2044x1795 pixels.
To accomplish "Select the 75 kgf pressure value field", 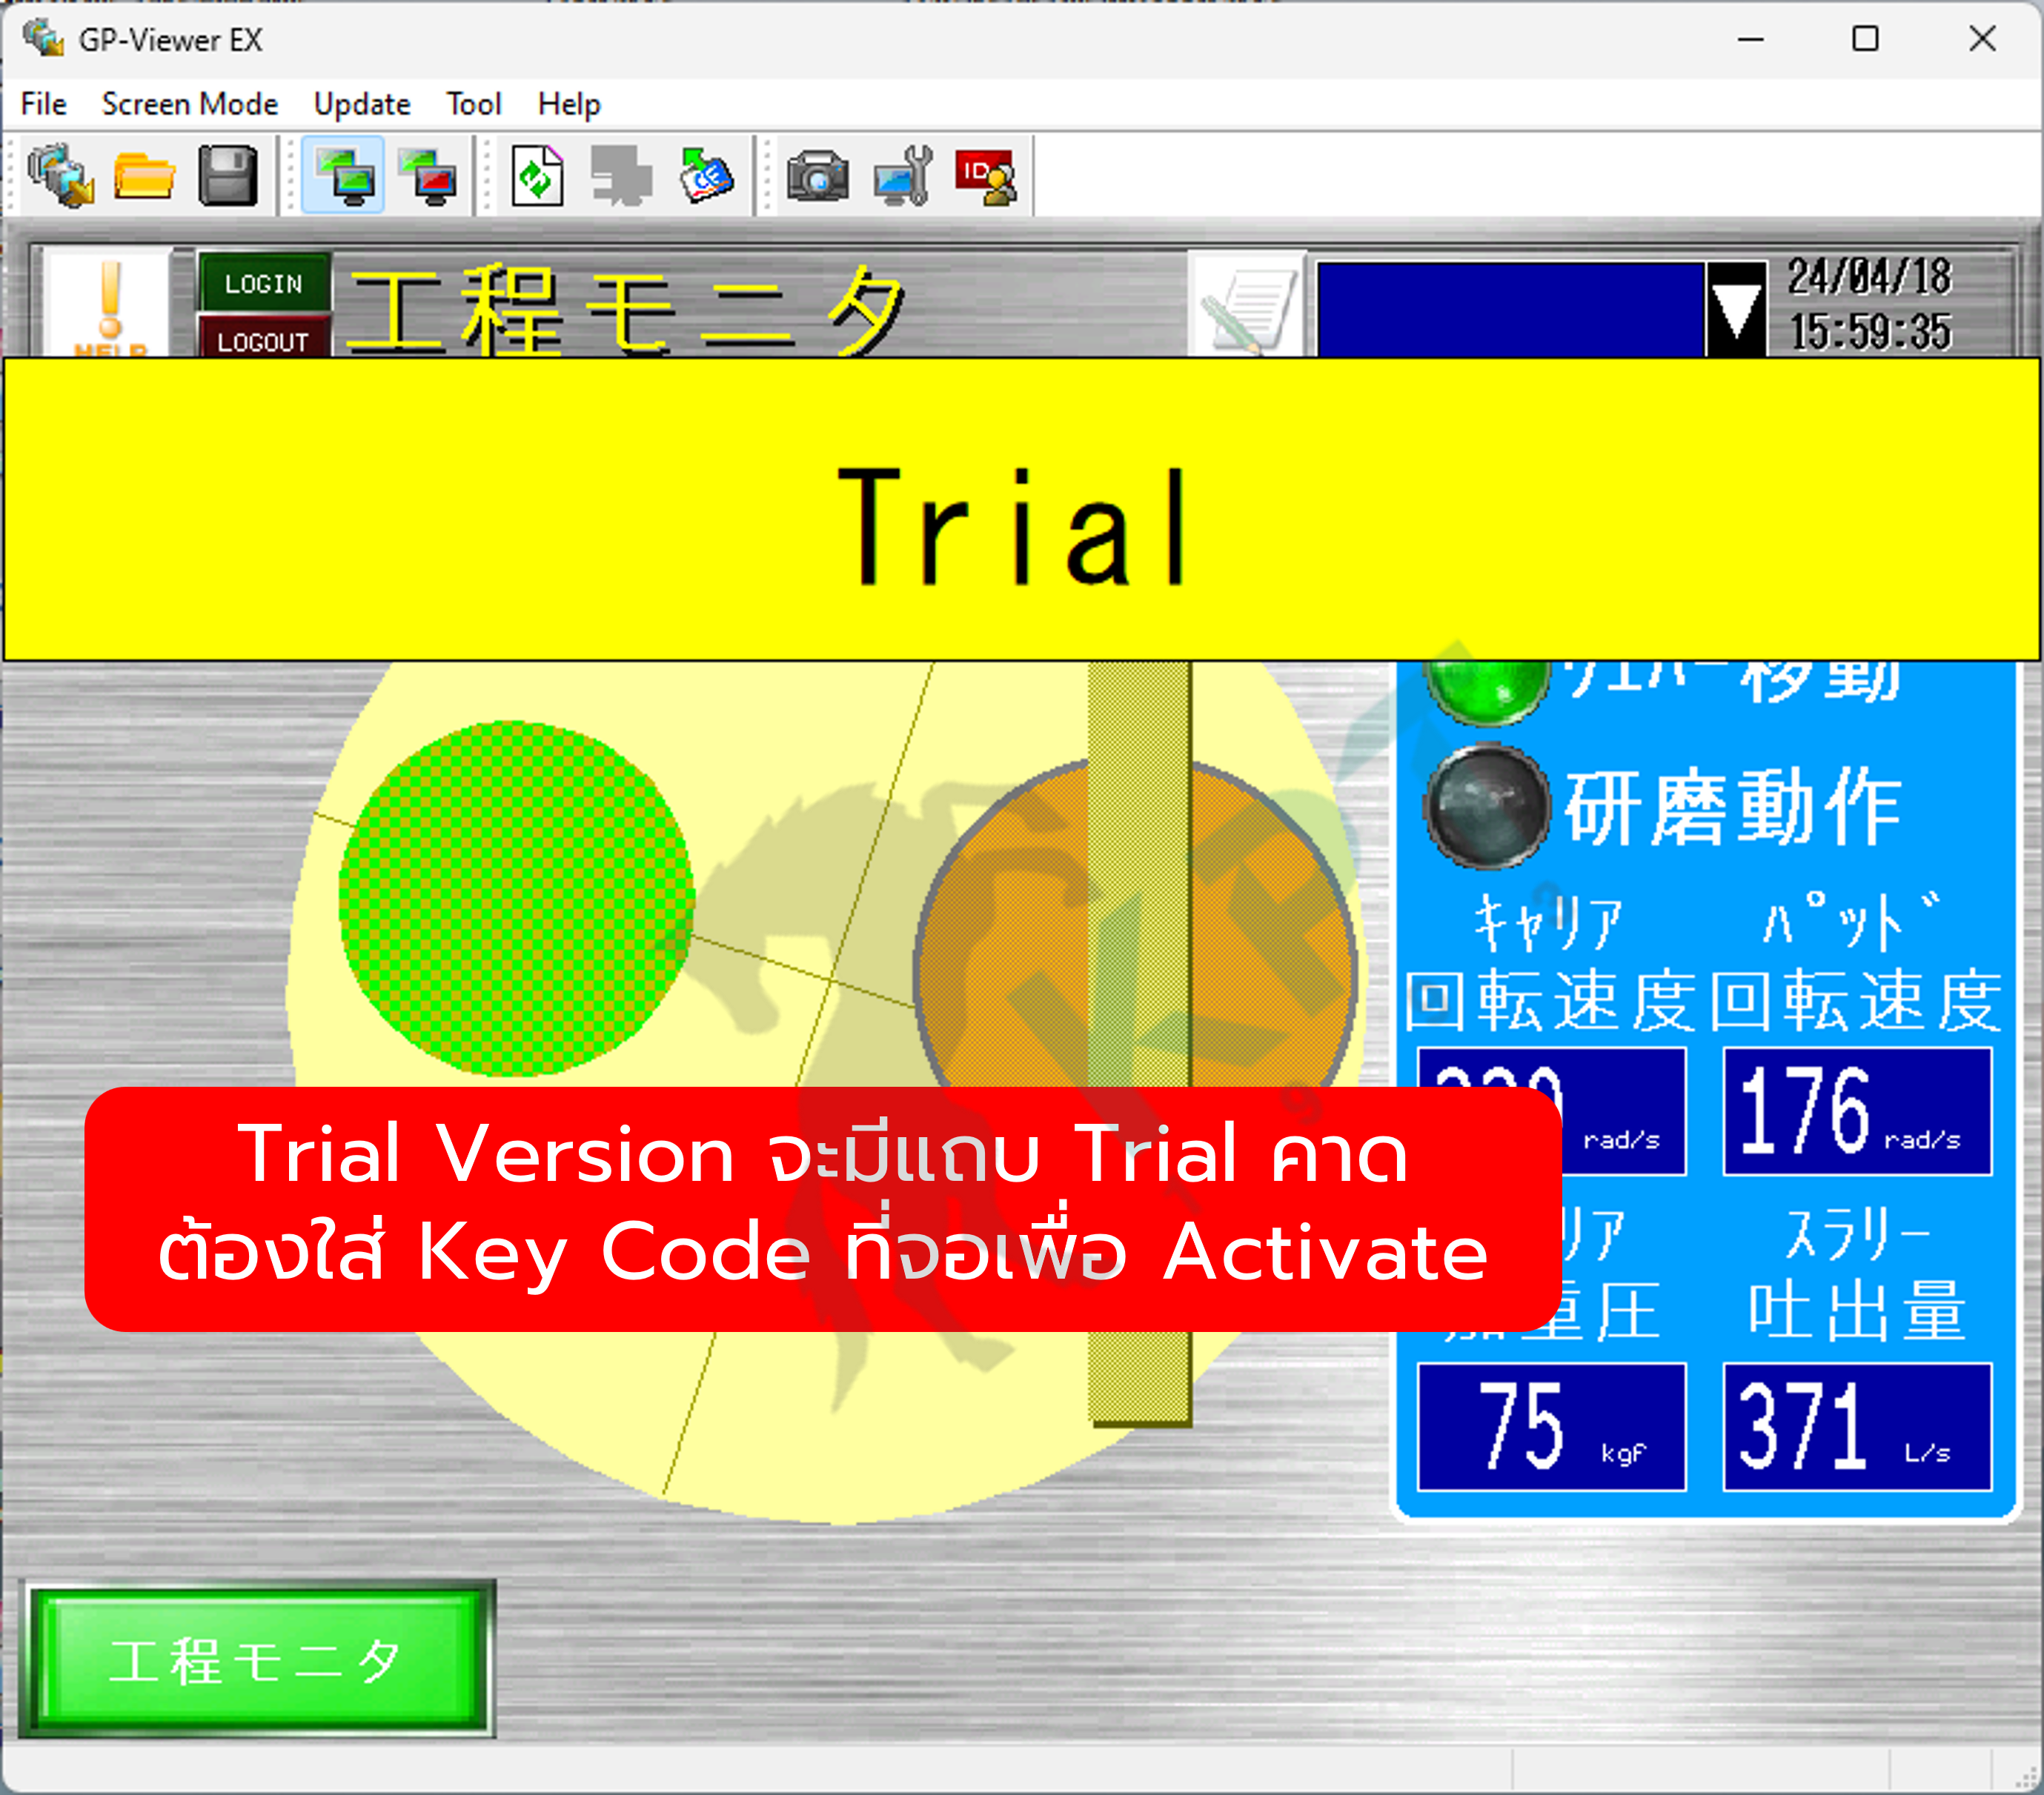I will tap(1551, 1426).
